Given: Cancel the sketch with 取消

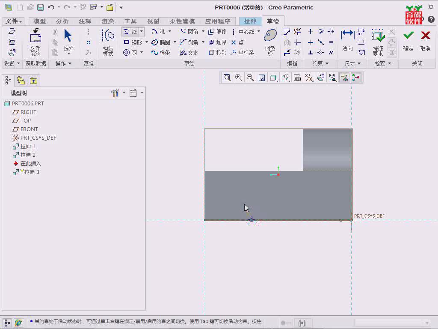Looking at the screenshot, I should [426, 41].
